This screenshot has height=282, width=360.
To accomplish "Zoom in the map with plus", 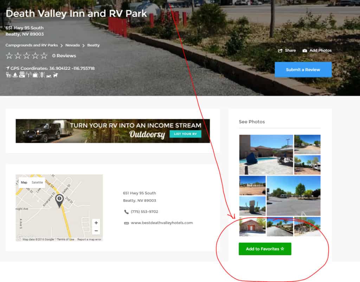I will [96, 223].
